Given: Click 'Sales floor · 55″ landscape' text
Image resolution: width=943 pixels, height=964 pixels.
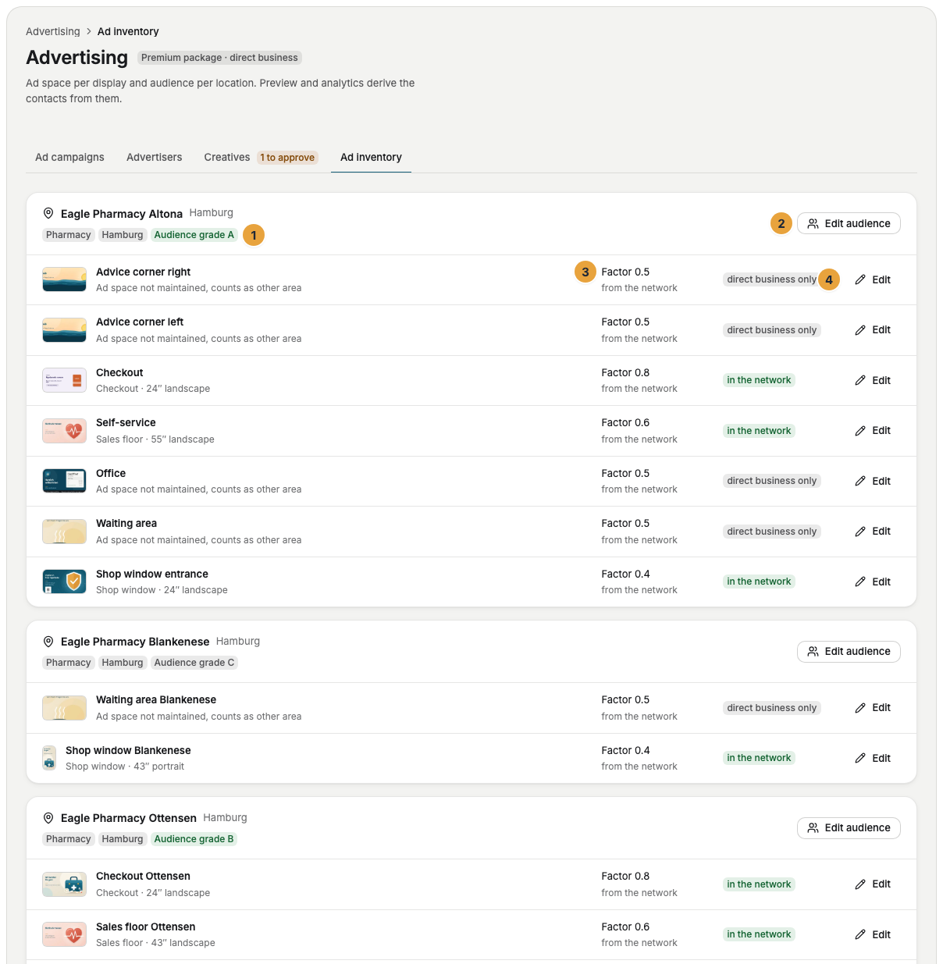Looking at the screenshot, I should click(x=155, y=439).
